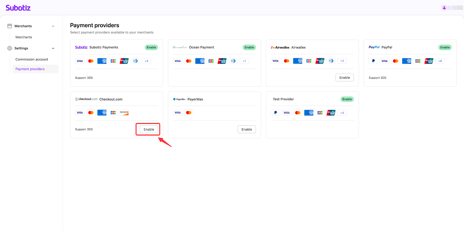464x231 pixels.
Task: Enable the Checkout.com provider
Action: (x=149, y=129)
